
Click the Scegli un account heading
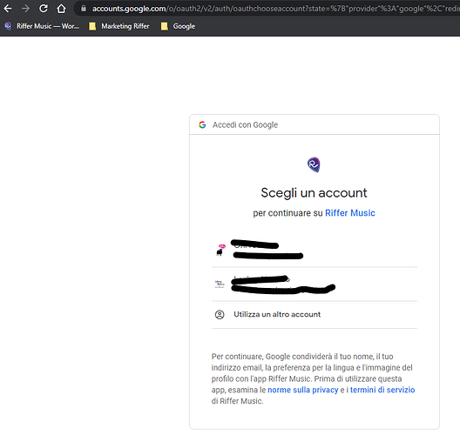click(x=314, y=193)
